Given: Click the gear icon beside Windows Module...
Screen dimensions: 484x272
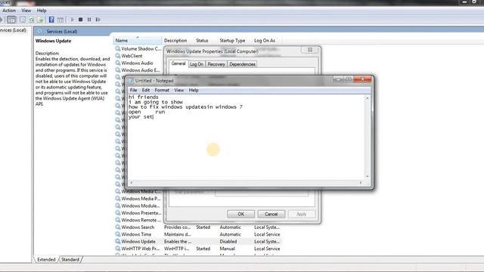Looking at the screenshot, I should [x=118, y=206].
